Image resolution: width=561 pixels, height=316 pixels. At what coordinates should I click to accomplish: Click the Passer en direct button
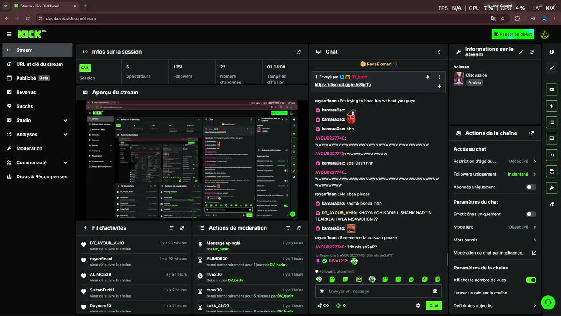tap(513, 34)
